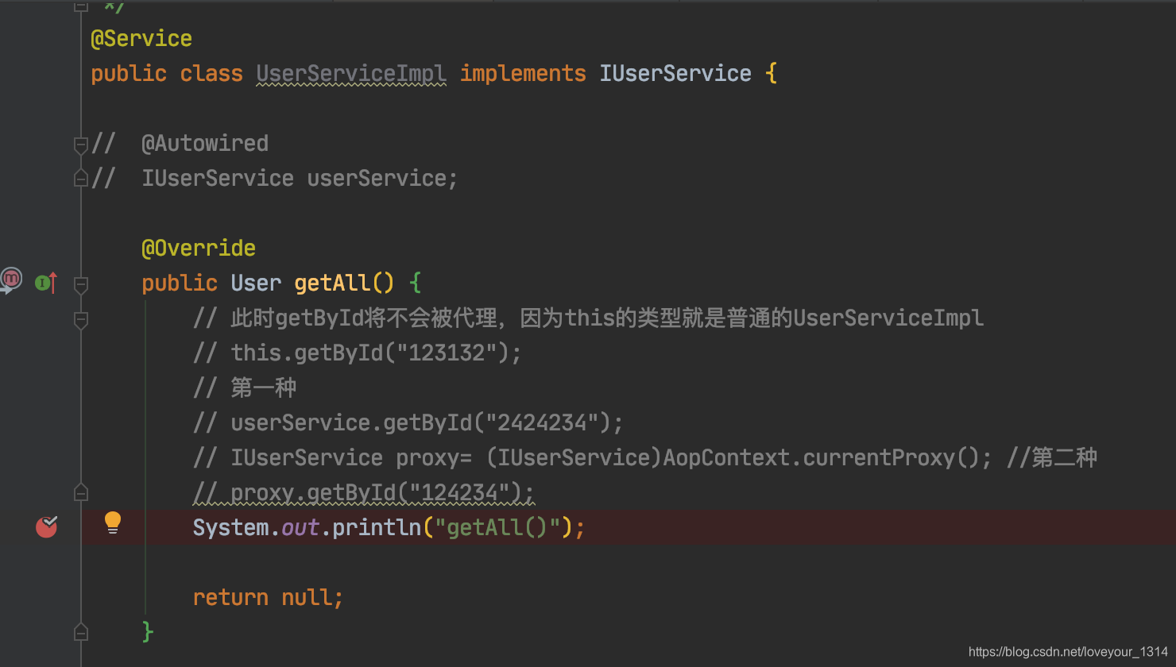Toggle fold marker beside '// proxy.getById' line
1176x667 pixels.
click(80, 492)
